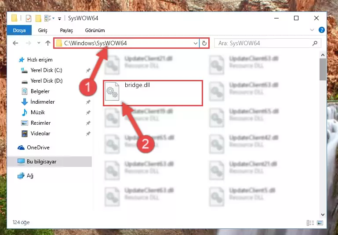Click the bridge.dll file name
The height and width of the screenshot is (235, 338).
137,85
